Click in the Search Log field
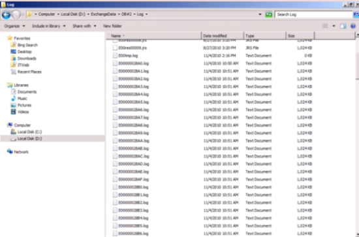Image resolution: width=359 pixels, height=237 pixels. point(313,14)
